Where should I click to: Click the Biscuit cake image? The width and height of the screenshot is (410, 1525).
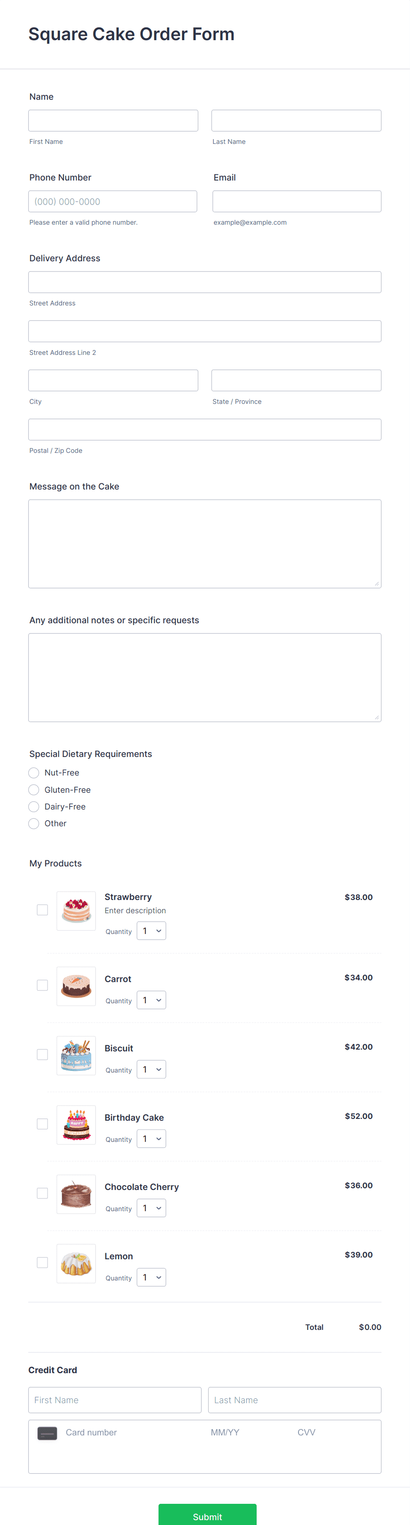(x=76, y=1055)
